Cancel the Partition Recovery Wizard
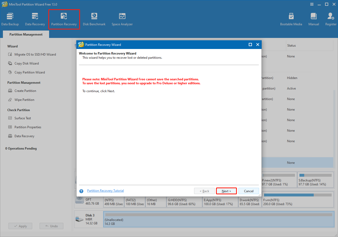This screenshot has width=338, height=237. tap(248, 191)
